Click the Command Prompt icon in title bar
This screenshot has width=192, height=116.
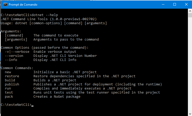click(5, 5)
